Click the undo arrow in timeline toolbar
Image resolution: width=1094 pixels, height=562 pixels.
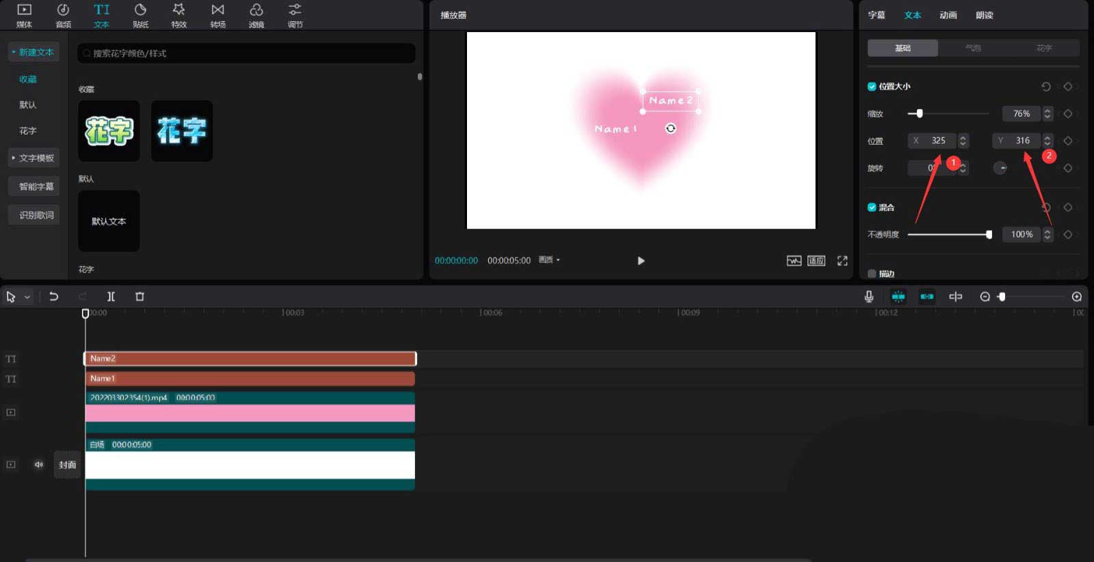point(54,296)
